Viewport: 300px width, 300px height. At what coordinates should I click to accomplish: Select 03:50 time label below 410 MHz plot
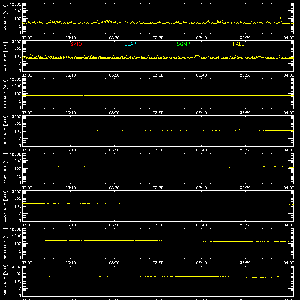tap(245, 75)
